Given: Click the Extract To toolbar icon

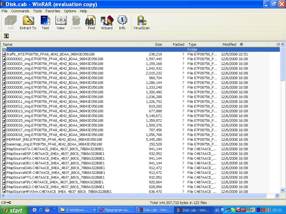Looking at the screenshot, I should tap(28, 23).
